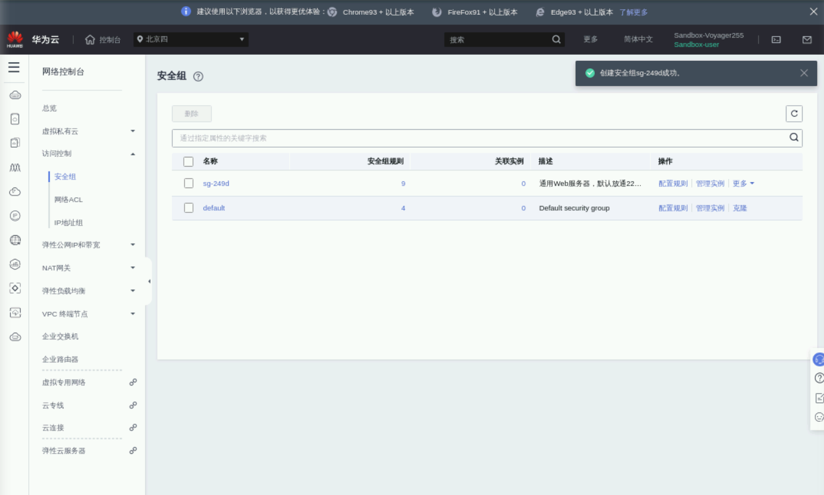Collapse the sidebar with the arrow handle
Viewport: 824px width, 495px height.
(149, 282)
